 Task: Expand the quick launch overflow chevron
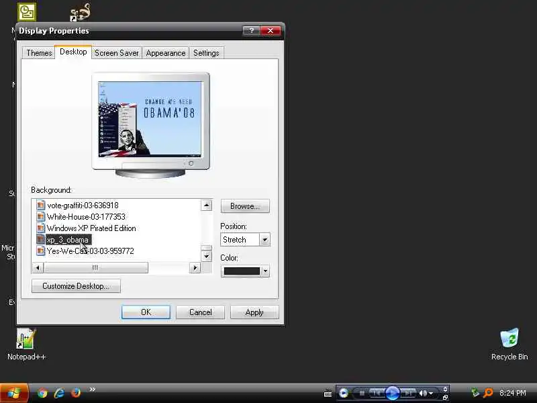tap(93, 390)
